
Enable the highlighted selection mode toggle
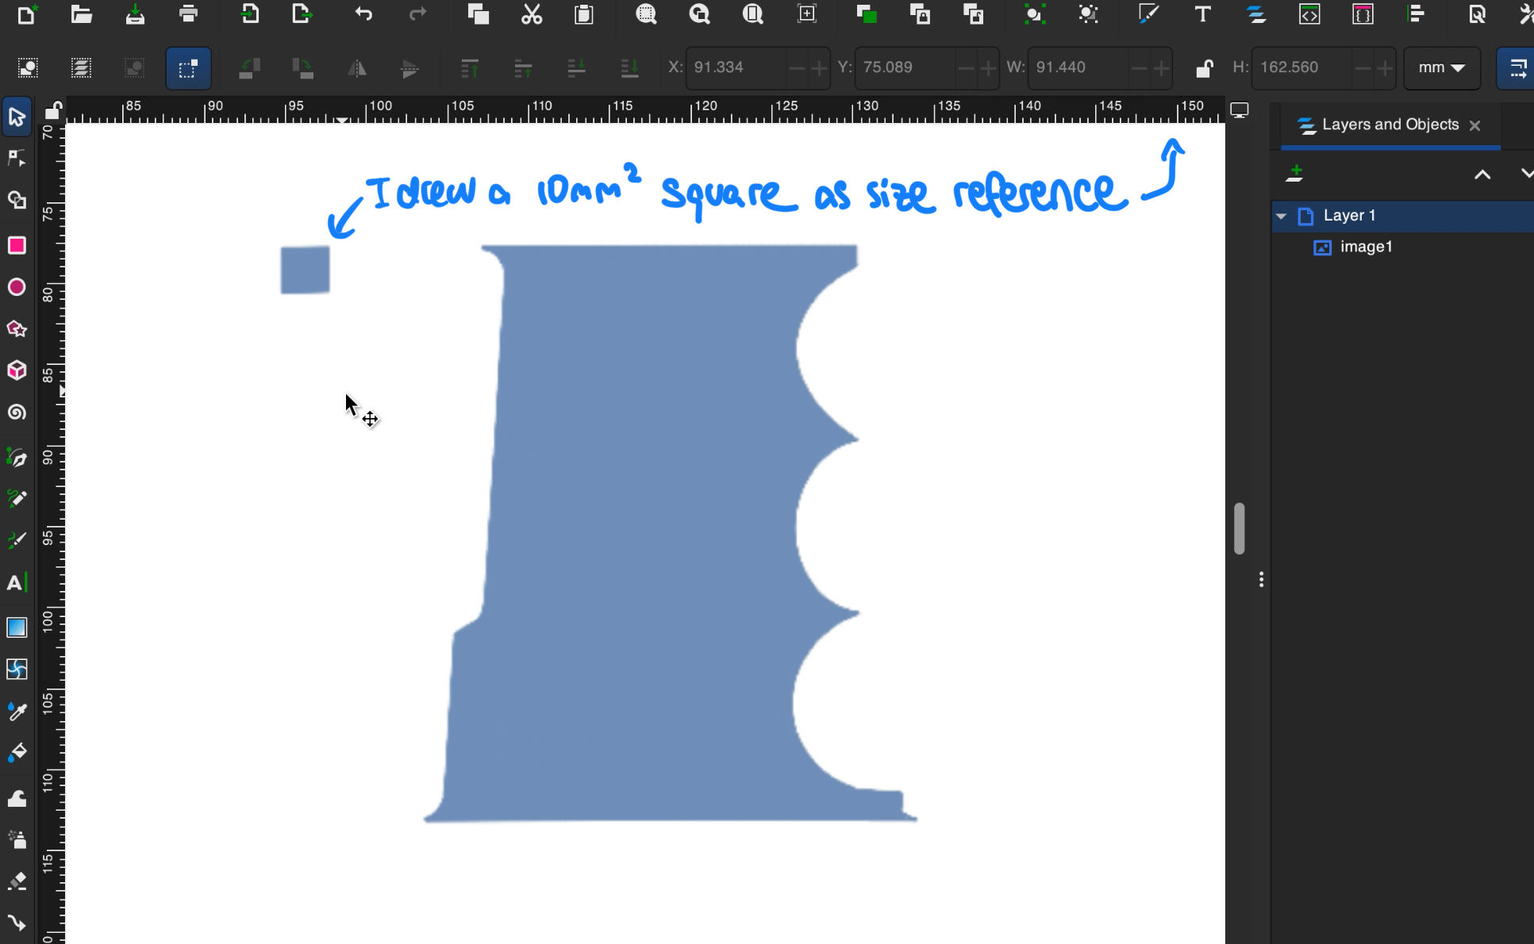coord(188,68)
